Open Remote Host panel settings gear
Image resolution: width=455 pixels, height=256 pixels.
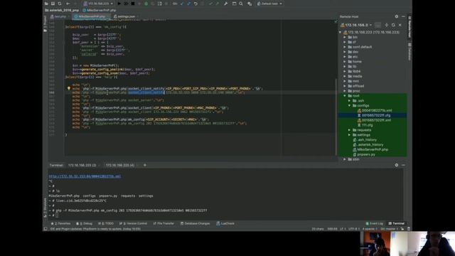397,16
